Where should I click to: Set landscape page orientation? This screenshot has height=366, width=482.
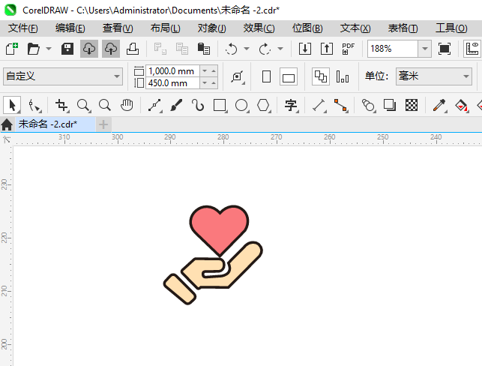click(289, 76)
